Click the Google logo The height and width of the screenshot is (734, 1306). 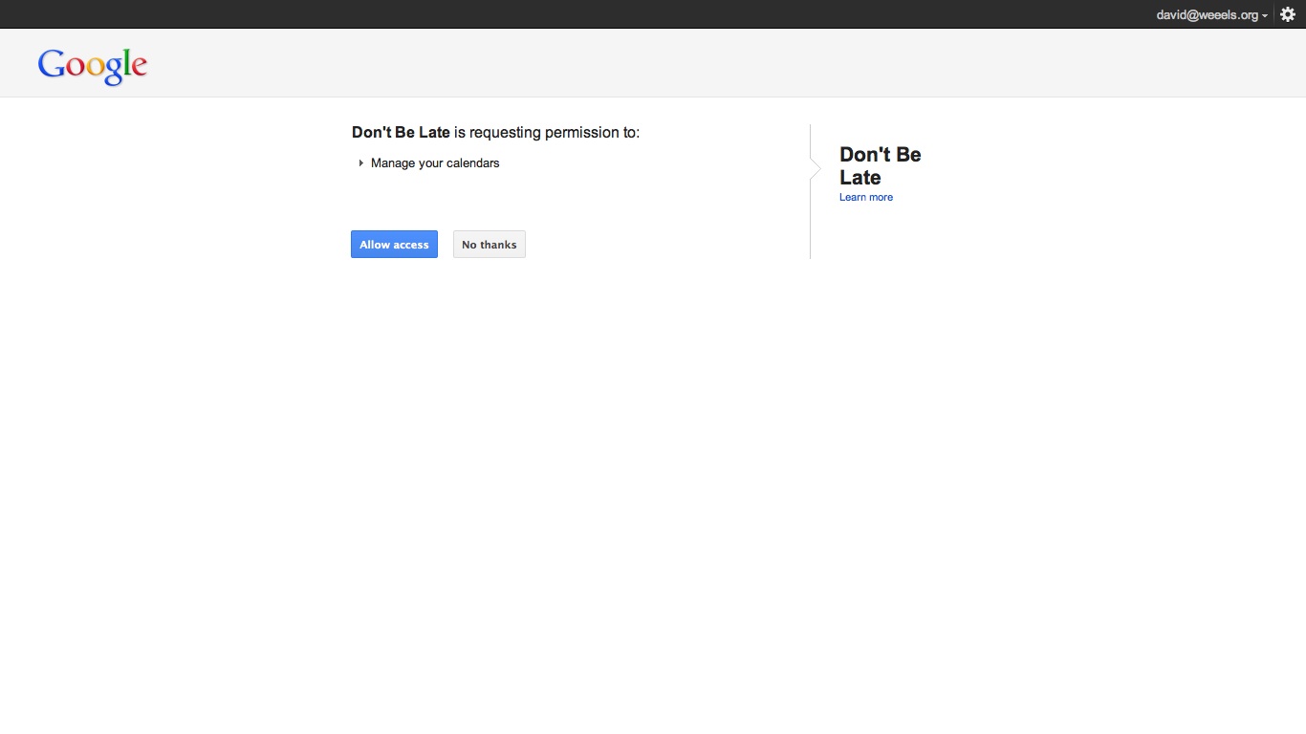pos(93,66)
